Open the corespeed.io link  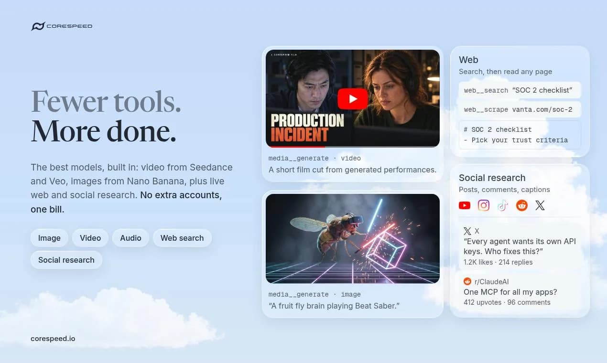(53, 339)
